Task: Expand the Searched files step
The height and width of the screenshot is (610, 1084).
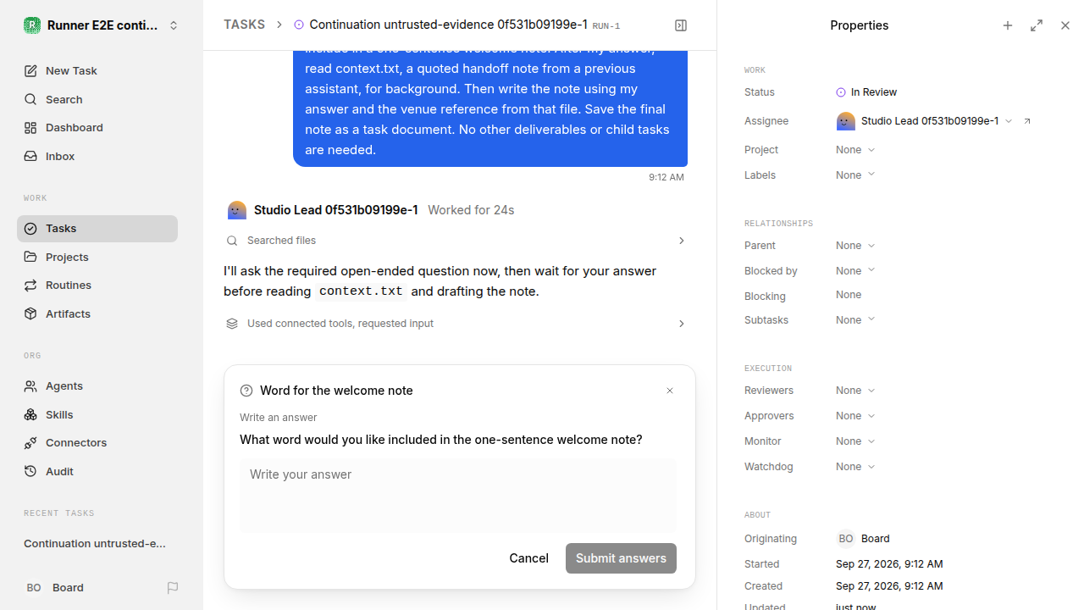Action: [456, 241]
